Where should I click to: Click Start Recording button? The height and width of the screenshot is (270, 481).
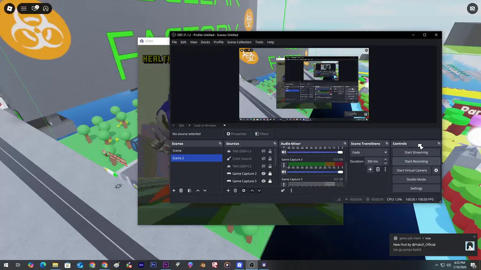click(x=416, y=161)
